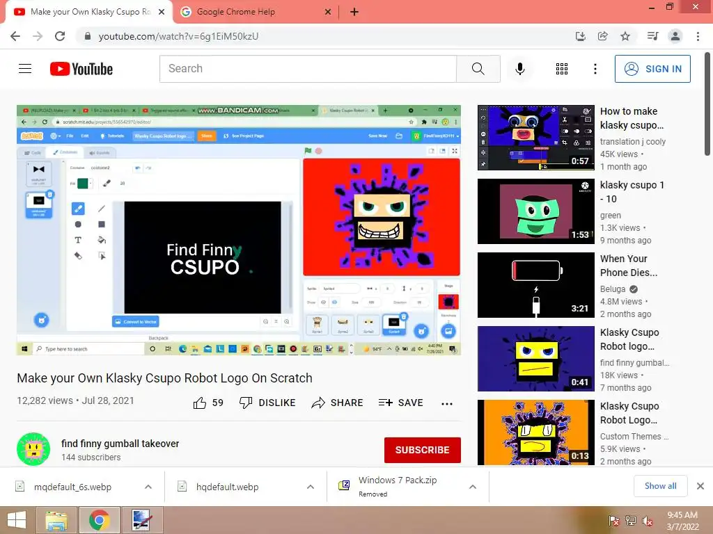
Task: Open the third pinned taskbar application
Action: pyautogui.click(x=141, y=520)
